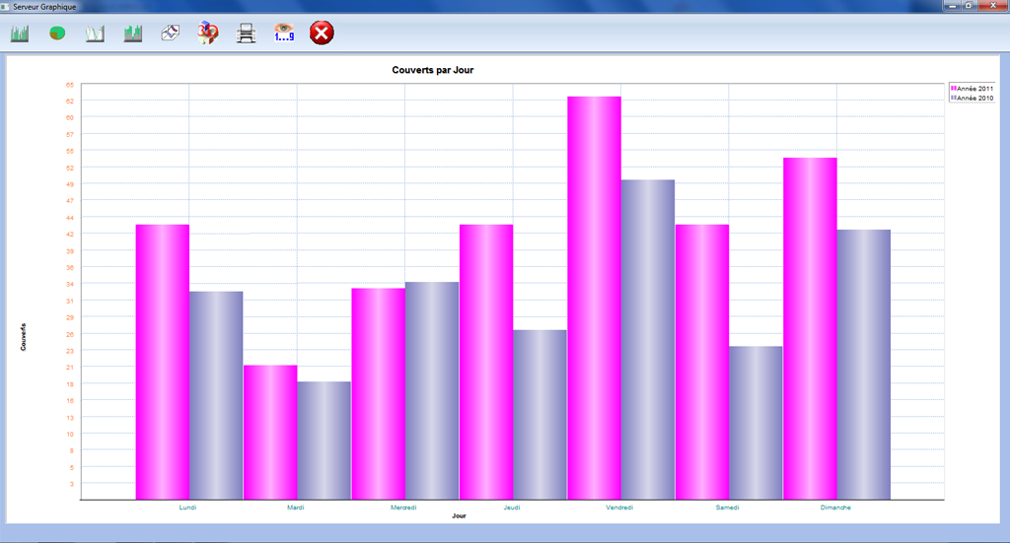Pick the green area chart icon
1010x543 pixels.
133,34
